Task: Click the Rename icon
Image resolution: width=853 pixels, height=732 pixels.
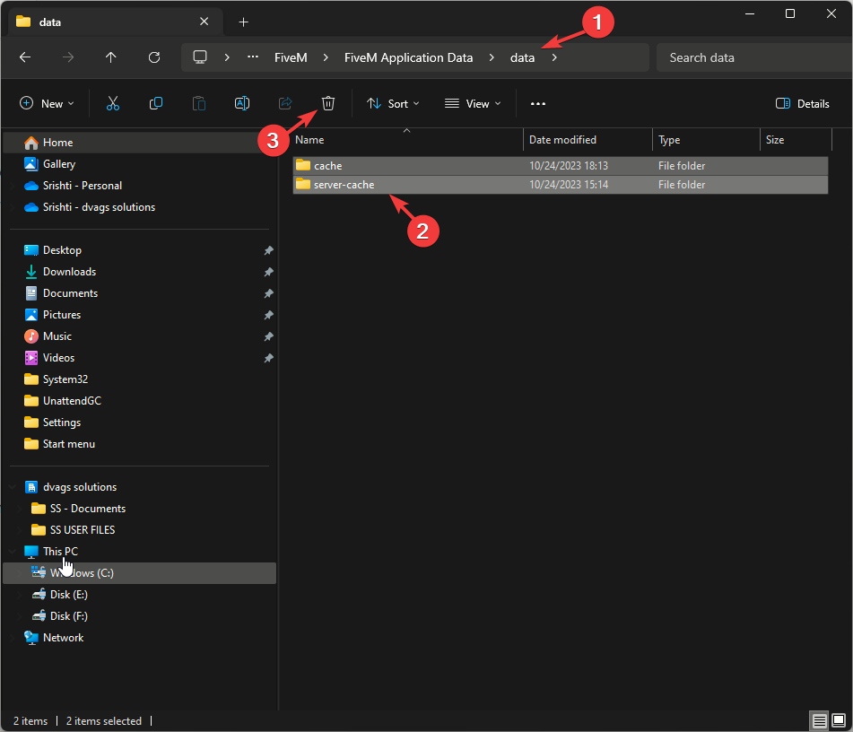Action: pos(242,103)
